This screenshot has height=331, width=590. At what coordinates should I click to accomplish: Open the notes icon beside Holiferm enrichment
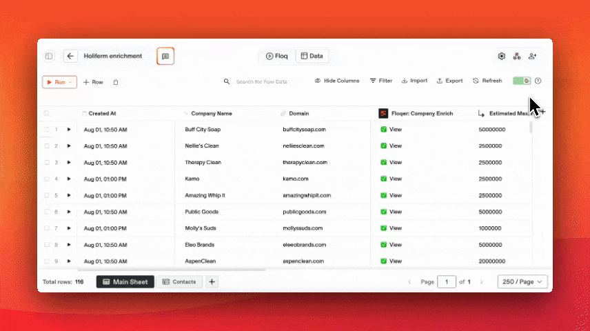pos(165,56)
